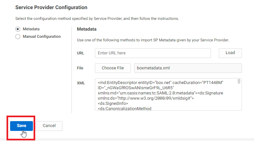
Task: Click the 'Use one of the following methods' description
Action: [x=153, y=40]
